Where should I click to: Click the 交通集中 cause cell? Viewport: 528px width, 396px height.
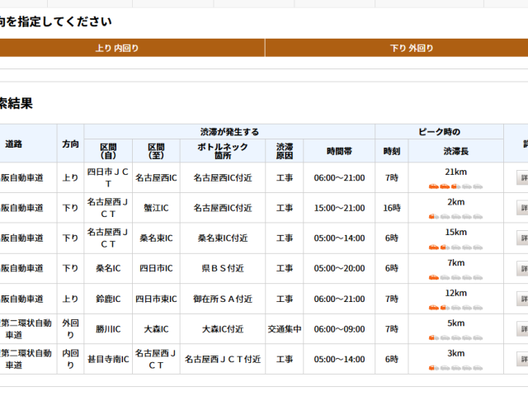285,329
